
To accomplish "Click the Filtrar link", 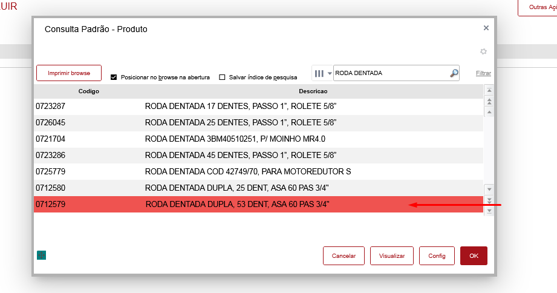I will pyautogui.click(x=483, y=73).
